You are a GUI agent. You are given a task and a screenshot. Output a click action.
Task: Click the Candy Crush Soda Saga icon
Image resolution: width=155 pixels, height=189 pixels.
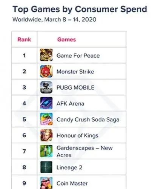(46, 119)
